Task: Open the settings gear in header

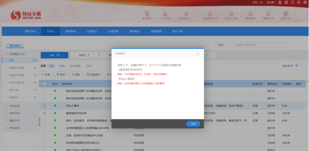Action: (305, 2)
